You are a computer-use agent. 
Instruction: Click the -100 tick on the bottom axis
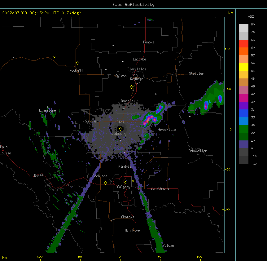(x=39, y=257)
